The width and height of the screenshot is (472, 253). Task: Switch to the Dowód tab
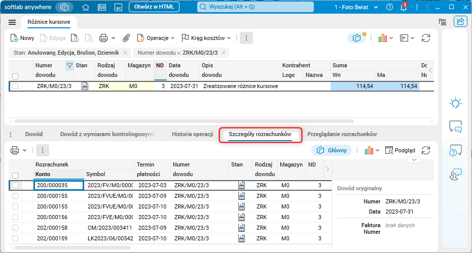[33, 134]
